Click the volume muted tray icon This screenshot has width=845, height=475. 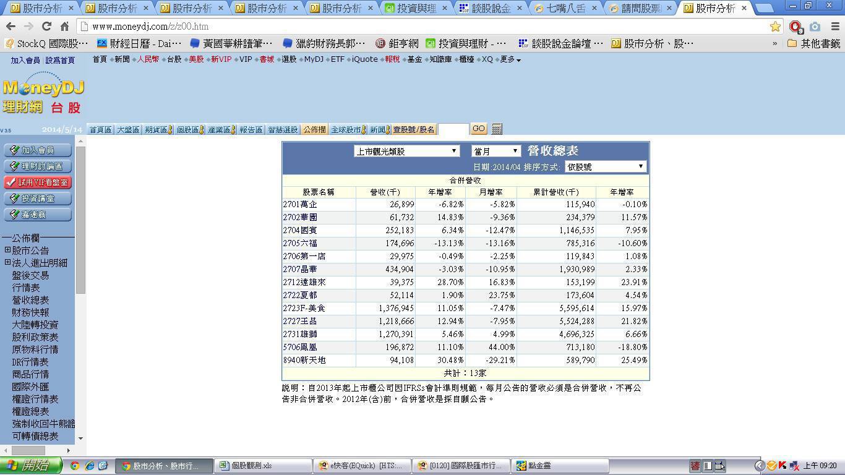coord(794,466)
